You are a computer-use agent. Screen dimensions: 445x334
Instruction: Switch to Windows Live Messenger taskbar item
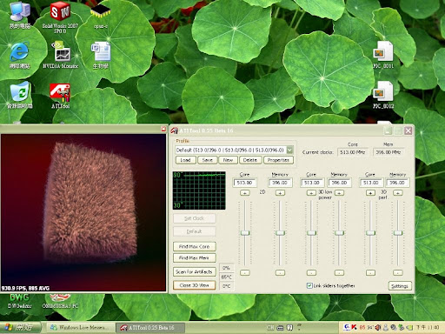[80, 328]
